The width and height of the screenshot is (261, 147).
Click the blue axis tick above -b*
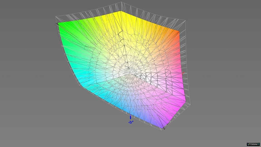[x=130, y=117]
